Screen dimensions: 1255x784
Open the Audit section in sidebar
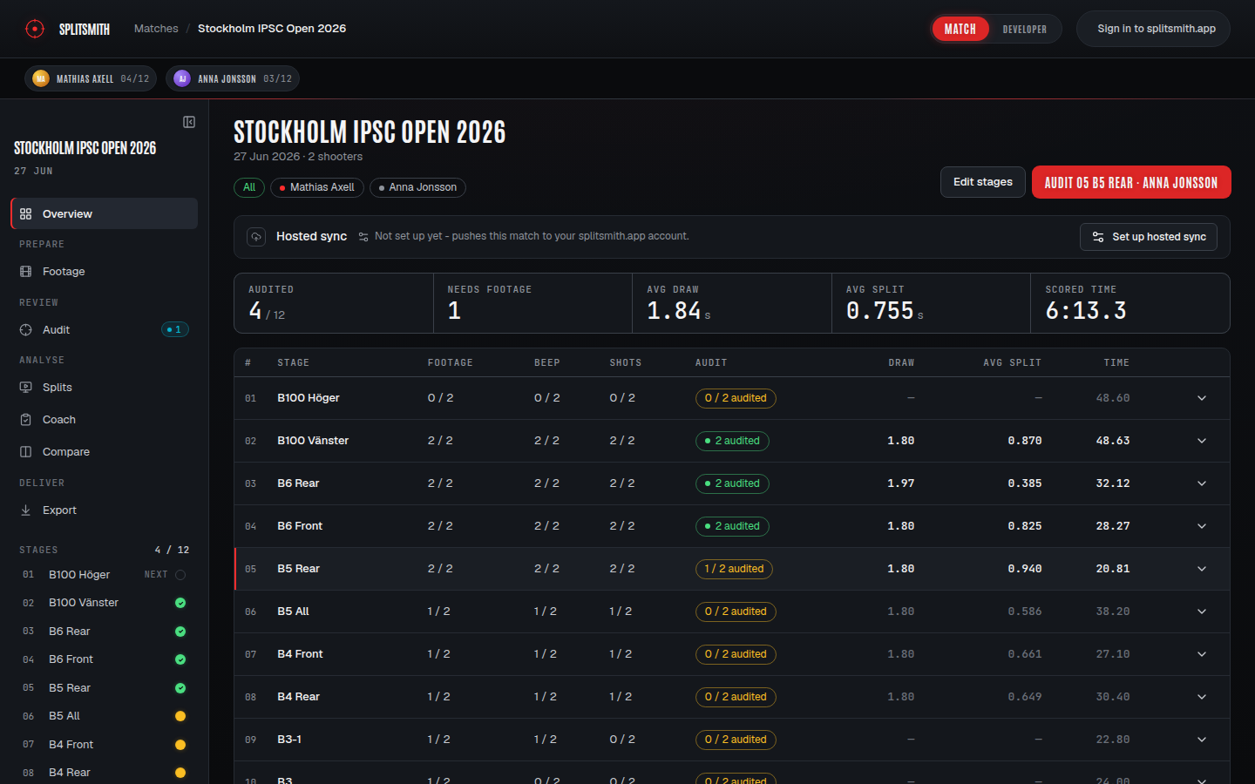coord(105,330)
